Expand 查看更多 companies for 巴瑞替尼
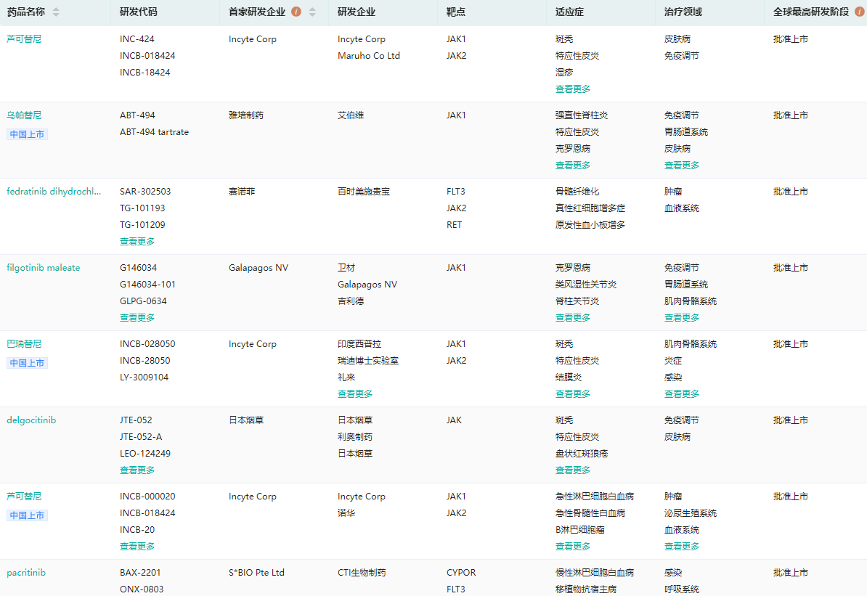The width and height of the screenshot is (867, 596). tap(355, 394)
